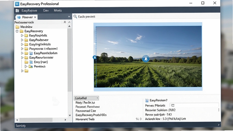Click the picture folder icon beside Pecvtocs

31,66
